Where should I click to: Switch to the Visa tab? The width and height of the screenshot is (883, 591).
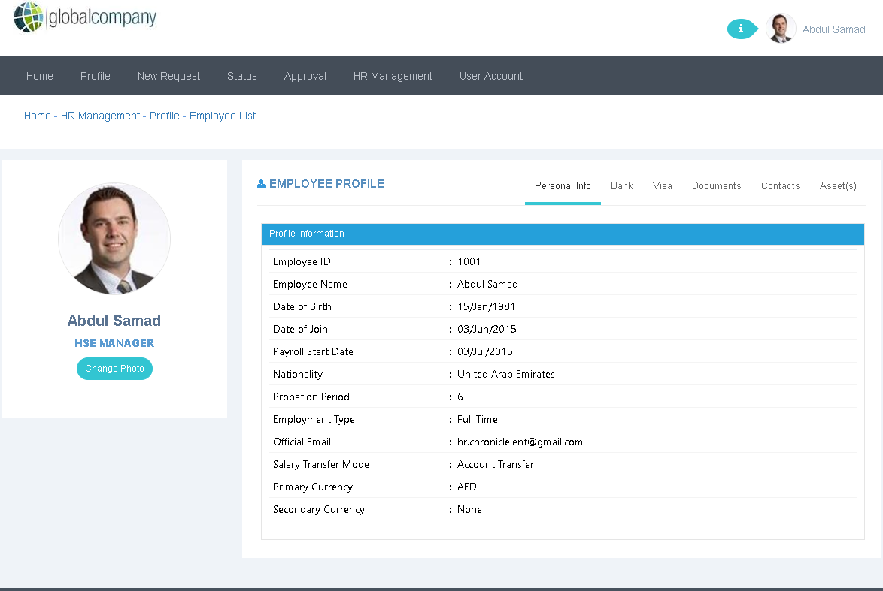pyautogui.click(x=662, y=185)
